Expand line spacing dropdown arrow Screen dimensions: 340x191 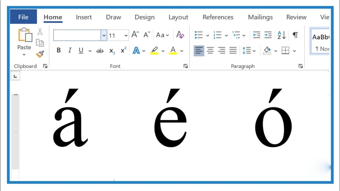click(254, 51)
